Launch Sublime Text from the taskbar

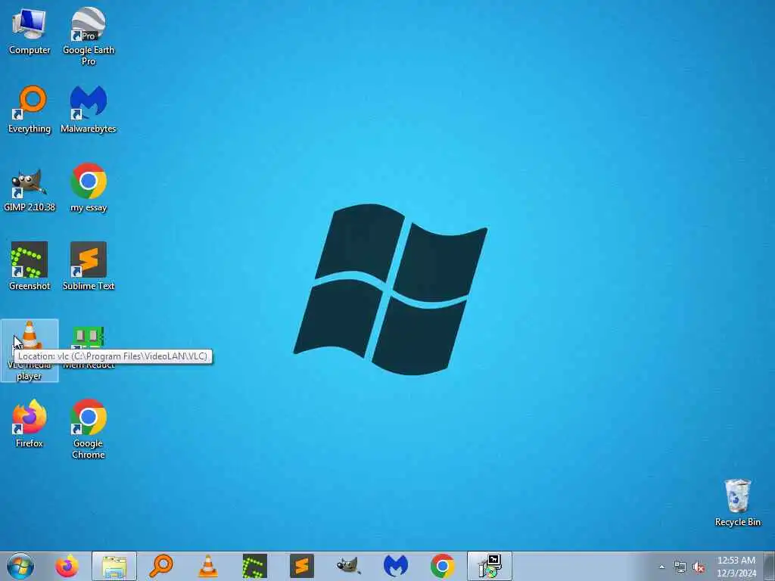pos(302,566)
